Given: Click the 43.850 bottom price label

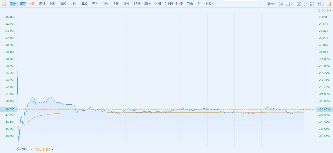Looking at the screenshot, I should point(10,136).
